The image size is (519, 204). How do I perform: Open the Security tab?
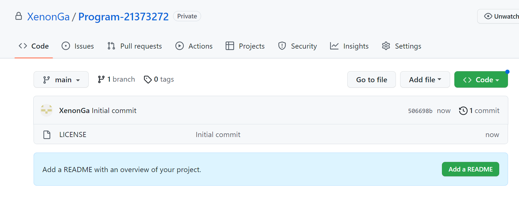[x=297, y=46]
